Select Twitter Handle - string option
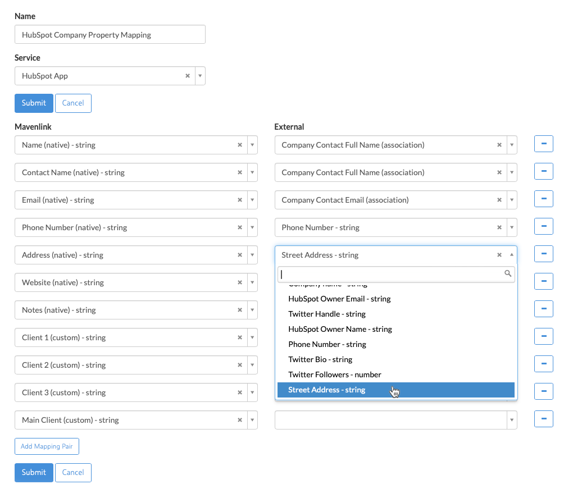This screenshot has width=573, height=498. click(x=396, y=314)
